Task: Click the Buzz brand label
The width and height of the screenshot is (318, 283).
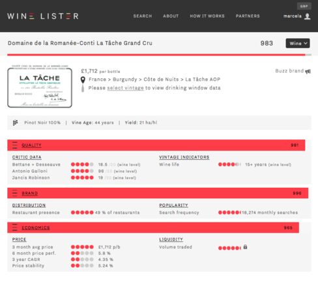Action: pyautogui.click(x=289, y=71)
